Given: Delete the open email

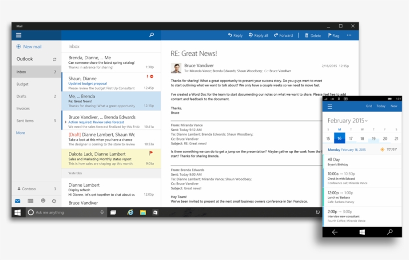Looking at the screenshot, I should pos(313,35).
